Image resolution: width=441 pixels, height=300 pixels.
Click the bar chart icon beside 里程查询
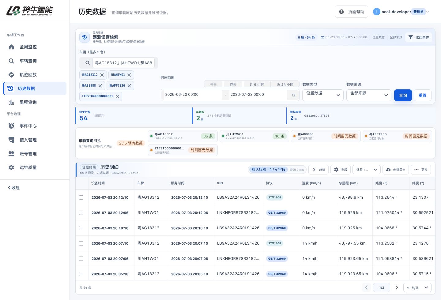[11, 102]
